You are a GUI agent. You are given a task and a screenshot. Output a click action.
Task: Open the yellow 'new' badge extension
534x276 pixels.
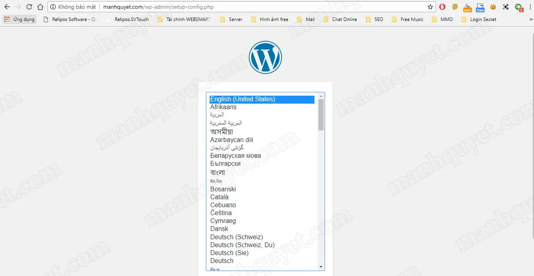(x=467, y=7)
